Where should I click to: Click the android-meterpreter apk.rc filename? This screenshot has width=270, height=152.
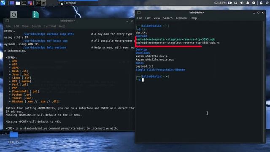click(x=178, y=43)
